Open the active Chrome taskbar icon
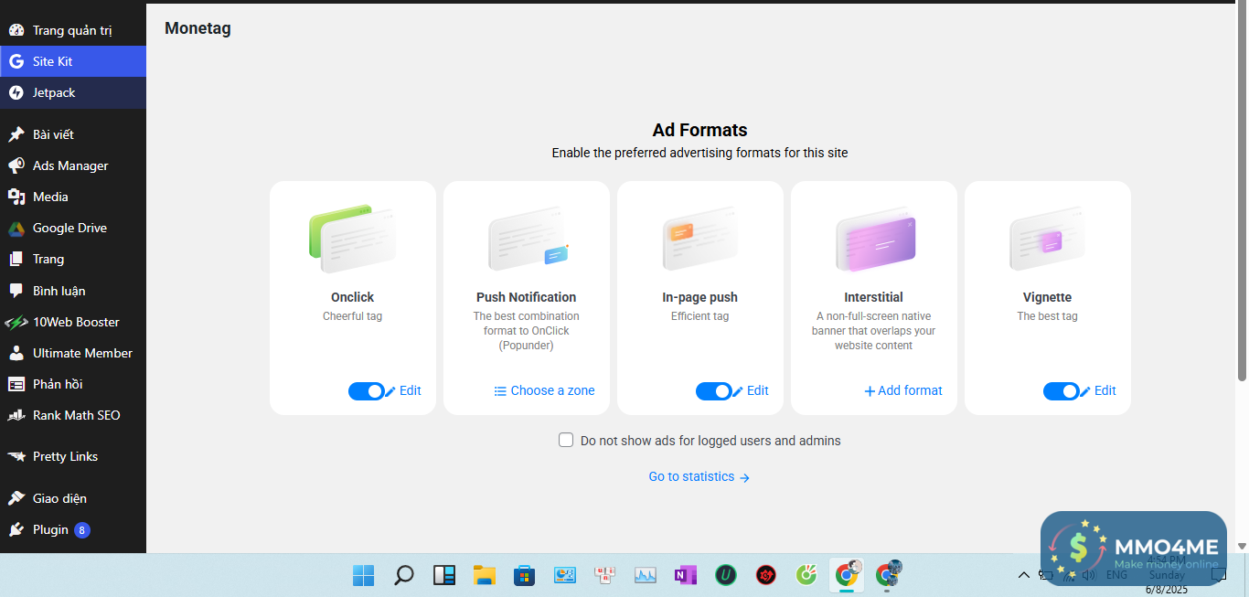This screenshot has width=1249, height=597. [847, 575]
